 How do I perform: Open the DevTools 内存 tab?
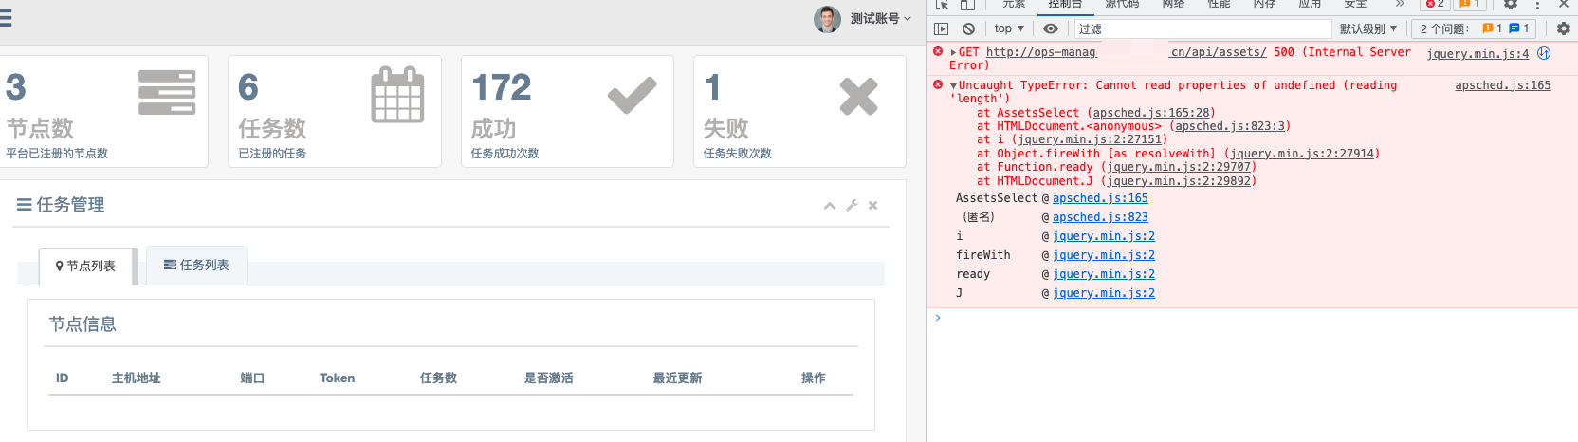point(1264,4)
